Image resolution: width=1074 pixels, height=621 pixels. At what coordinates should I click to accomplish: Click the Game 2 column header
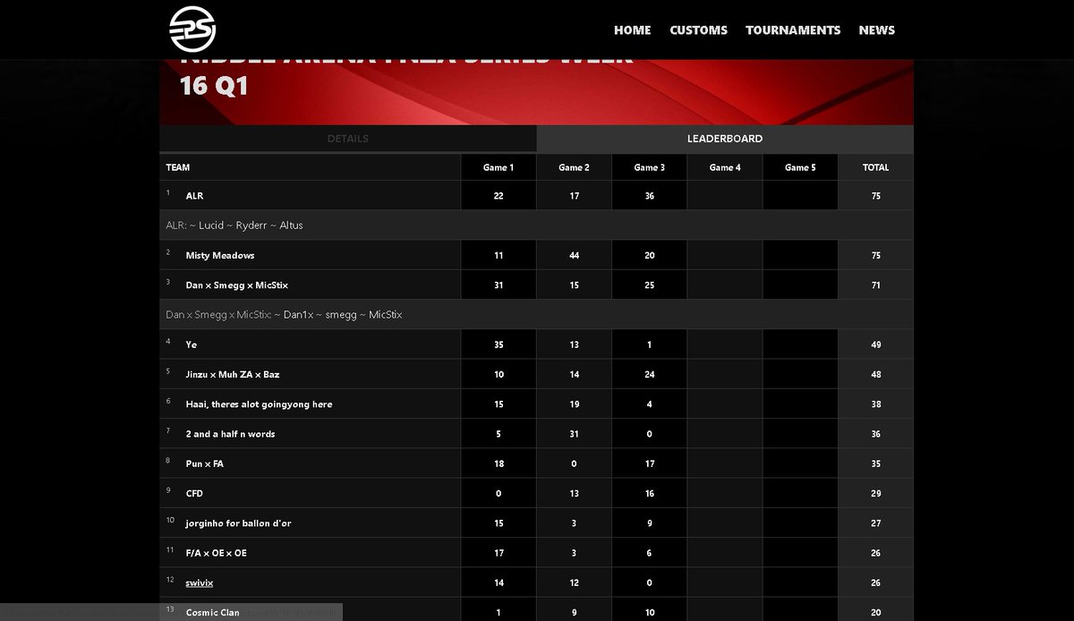[574, 167]
